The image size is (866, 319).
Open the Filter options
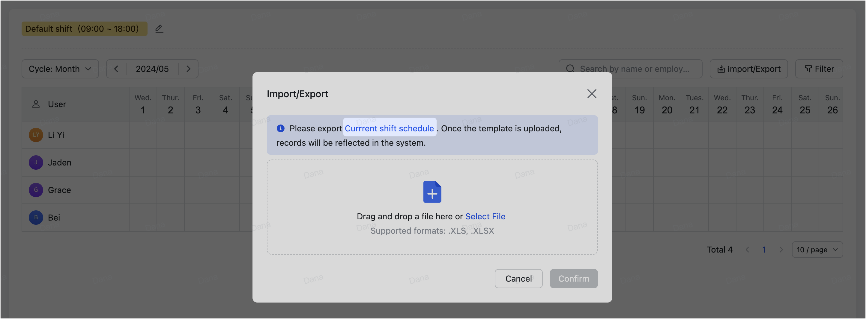(x=819, y=69)
